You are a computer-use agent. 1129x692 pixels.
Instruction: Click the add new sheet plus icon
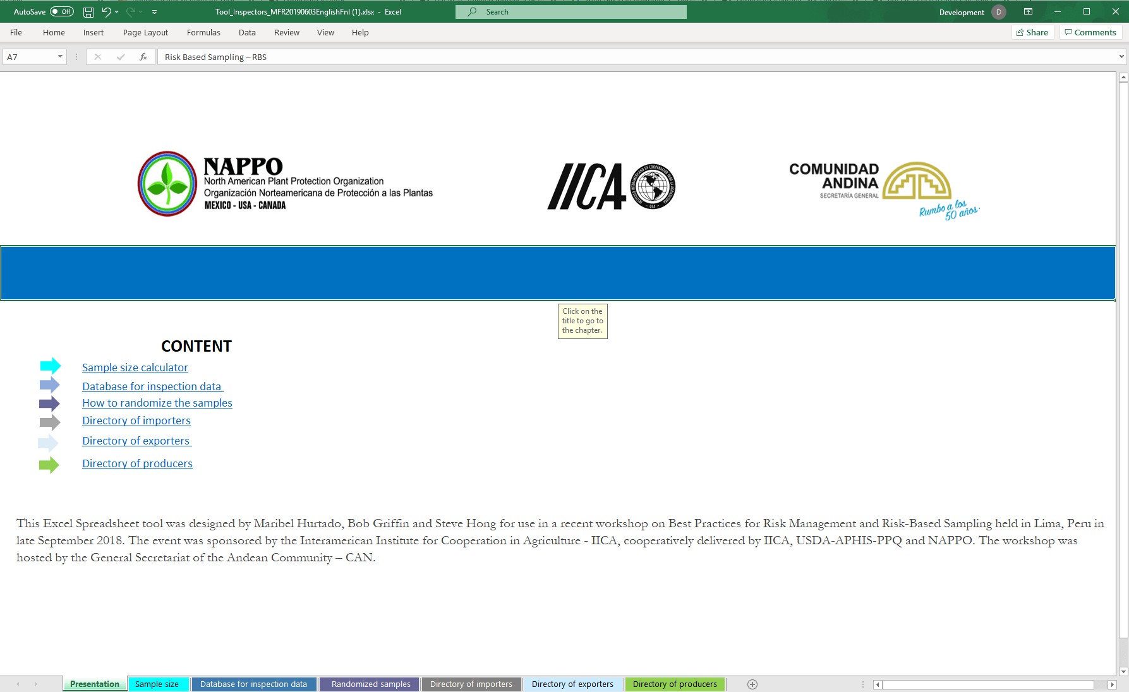[x=752, y=684]
